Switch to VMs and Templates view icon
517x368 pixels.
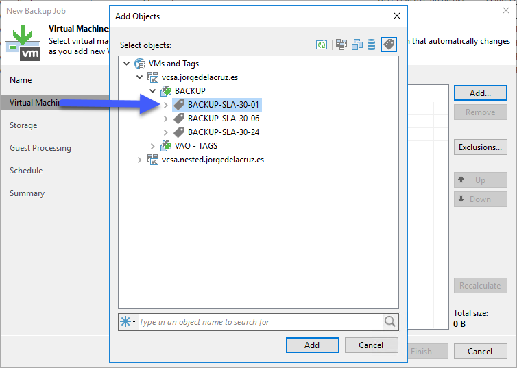point(357,45)
